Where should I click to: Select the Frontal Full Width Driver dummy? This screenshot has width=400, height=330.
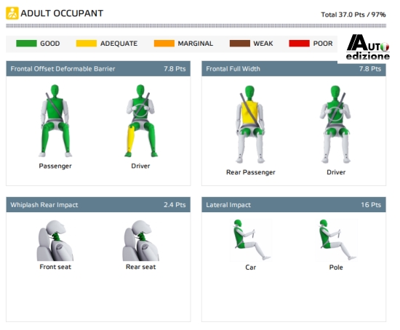click(335, 124)
